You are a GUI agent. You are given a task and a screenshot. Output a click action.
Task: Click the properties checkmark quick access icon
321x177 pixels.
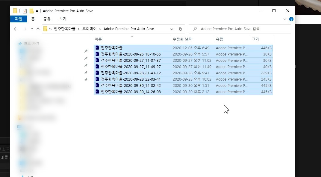pyautogui.click(x=25, y=11)
